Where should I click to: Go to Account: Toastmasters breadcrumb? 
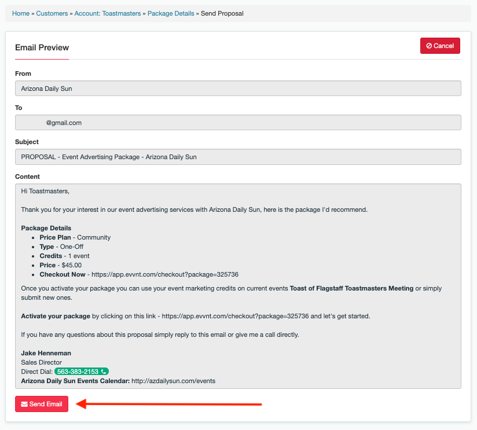click(108, 13)
